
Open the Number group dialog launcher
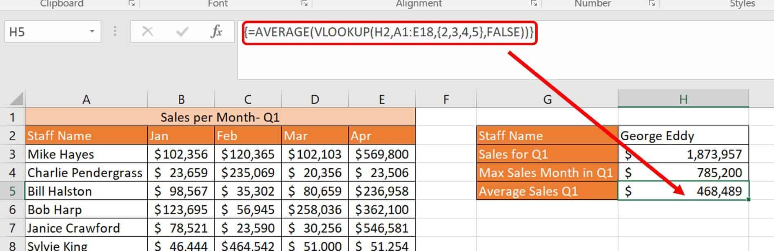(652, 3)
